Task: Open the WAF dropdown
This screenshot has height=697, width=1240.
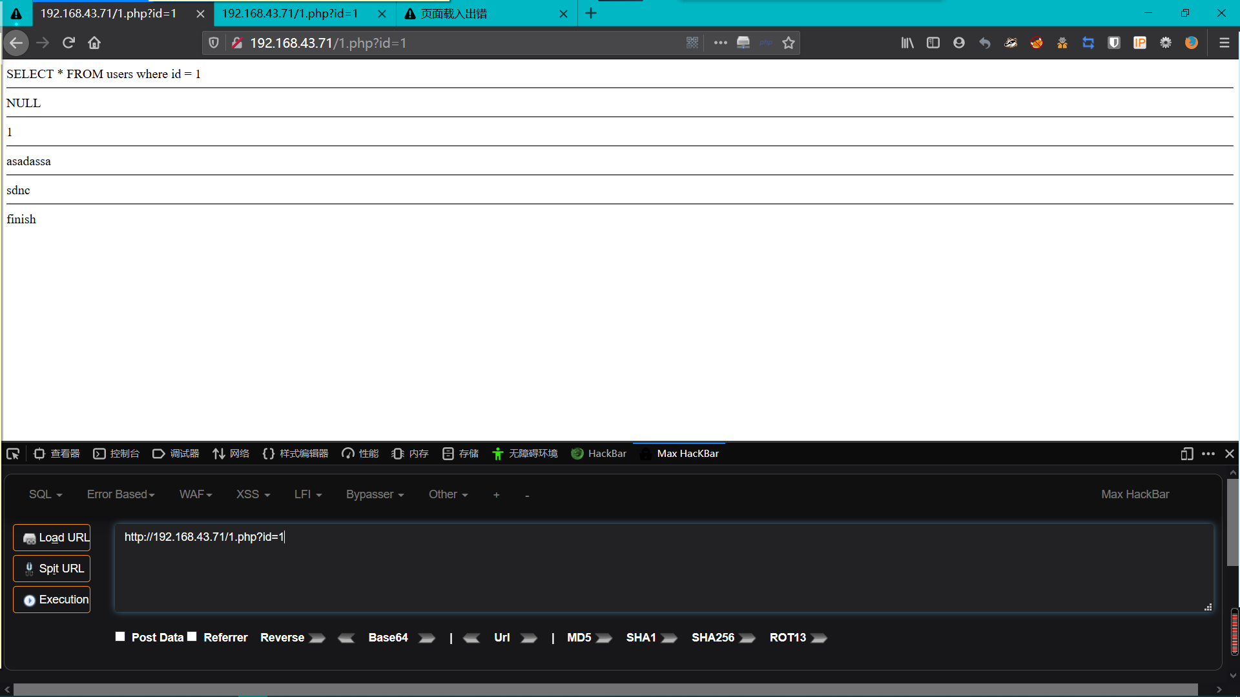Action: 196,494
